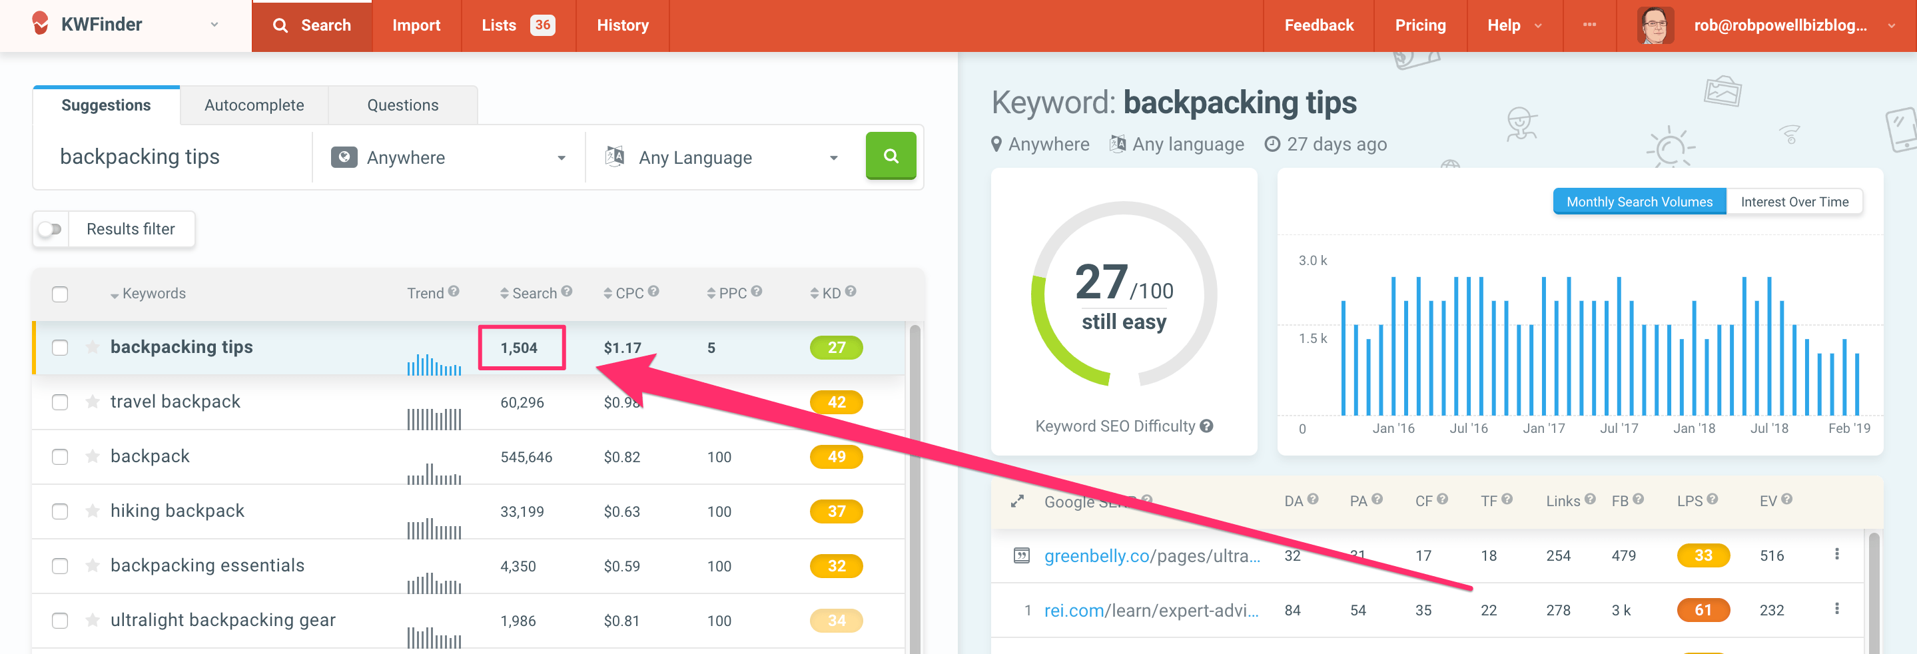Screen dimensions: 1917x654
Task: Click the Keyword SEO Difficulty gauge
Action: (1124, 294)
